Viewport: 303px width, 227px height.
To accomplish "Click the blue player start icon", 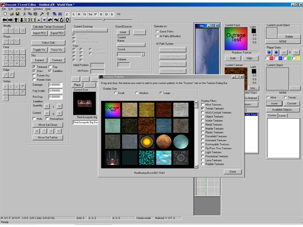I will tap(269, 52).
